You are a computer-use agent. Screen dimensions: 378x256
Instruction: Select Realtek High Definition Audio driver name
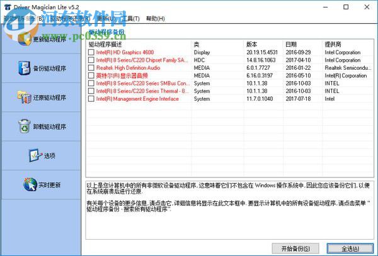[x=128, y=68]
